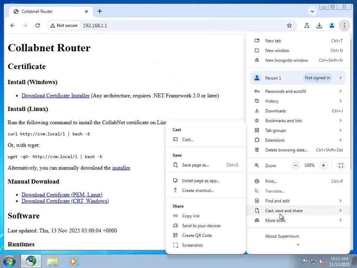
Task: Click the taskbar clock showing 10:12 AM
Action: [339, 261]
